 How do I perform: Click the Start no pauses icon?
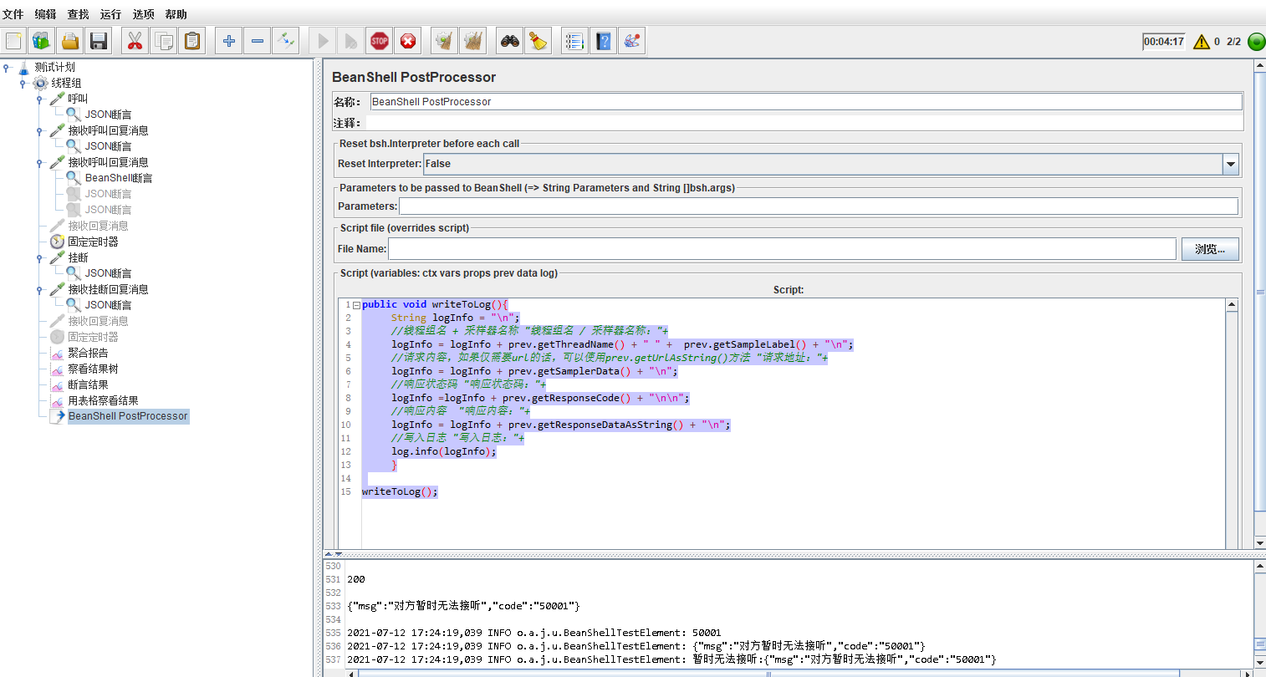click(x=351, y=41)
